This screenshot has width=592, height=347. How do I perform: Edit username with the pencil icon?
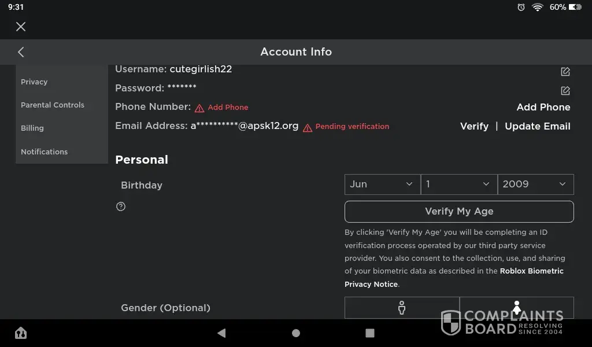click(565, 72)
